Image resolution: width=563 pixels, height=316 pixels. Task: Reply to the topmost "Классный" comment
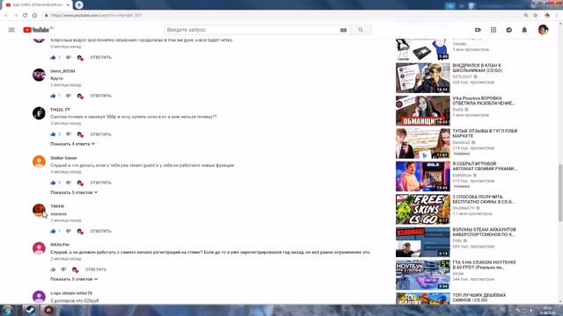[x=100, y=57]
